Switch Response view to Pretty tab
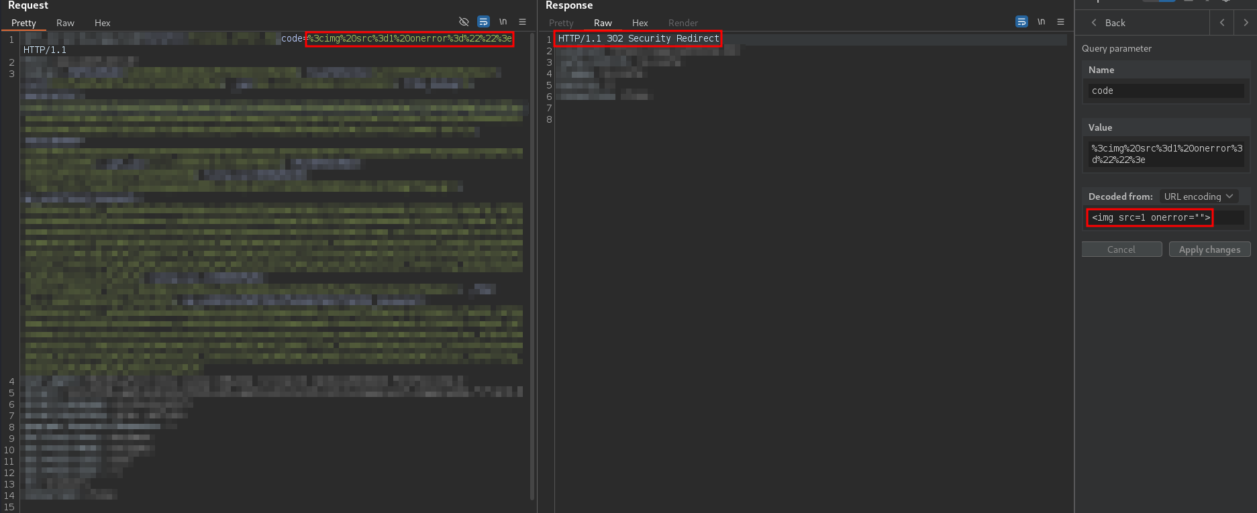 coord(561,23)
